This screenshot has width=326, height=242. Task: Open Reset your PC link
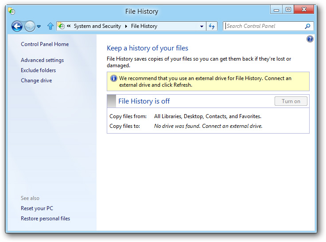pyautogui.click(x=37, y=208)
